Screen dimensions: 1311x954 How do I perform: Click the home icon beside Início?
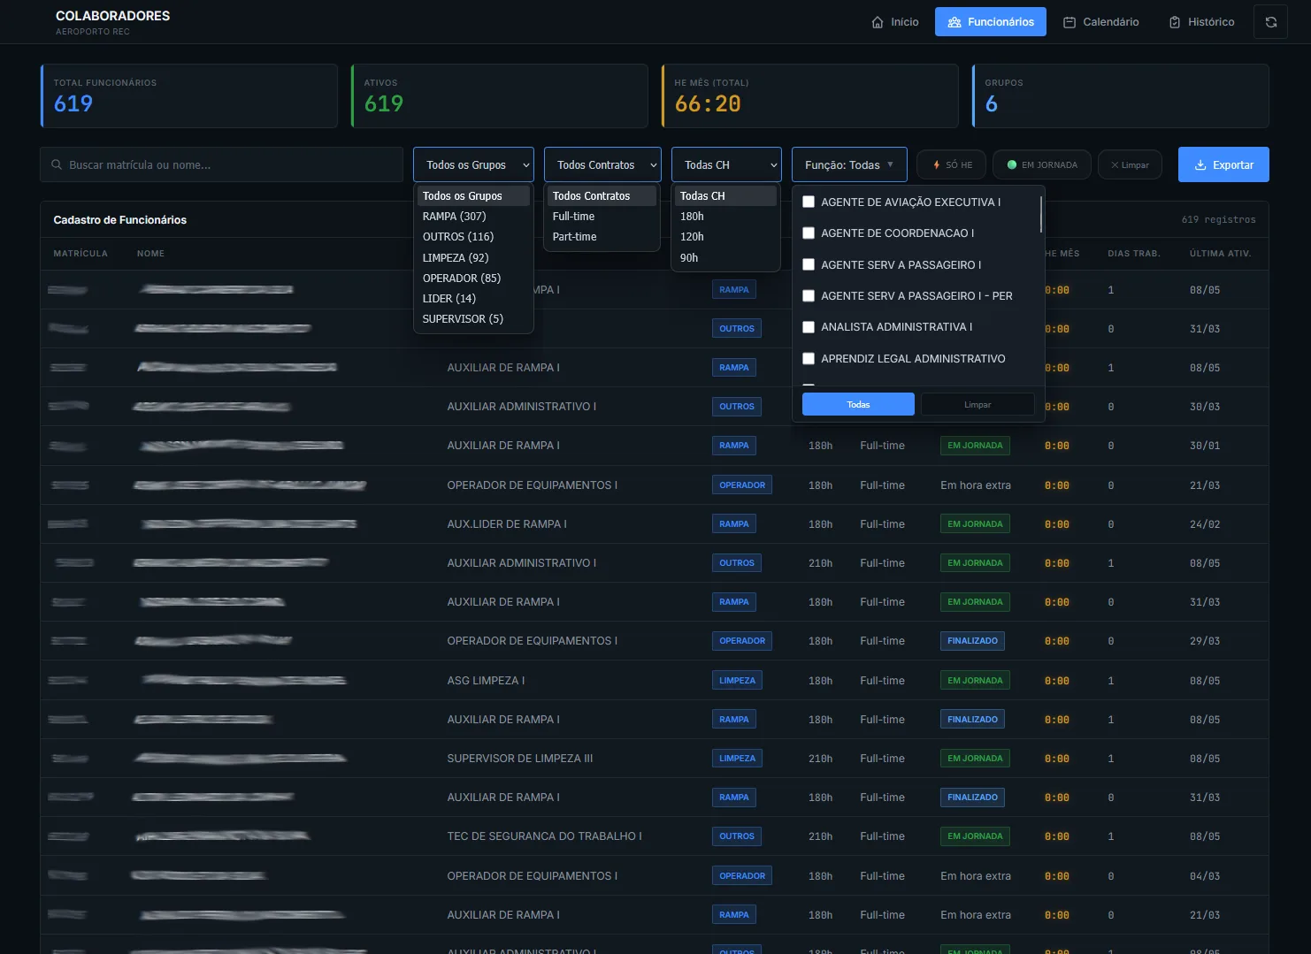pos(878,22)
